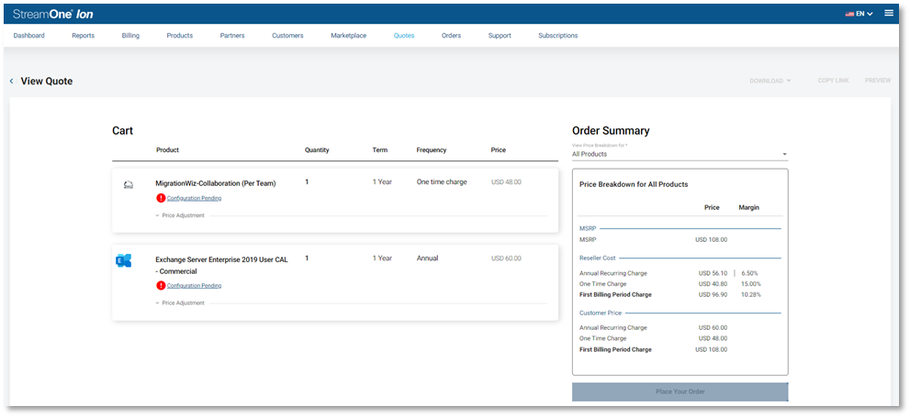The height and width of the screenshot is (417, 910).
Task: Click the StreamOne Ion logo
Action: (53, 14)
